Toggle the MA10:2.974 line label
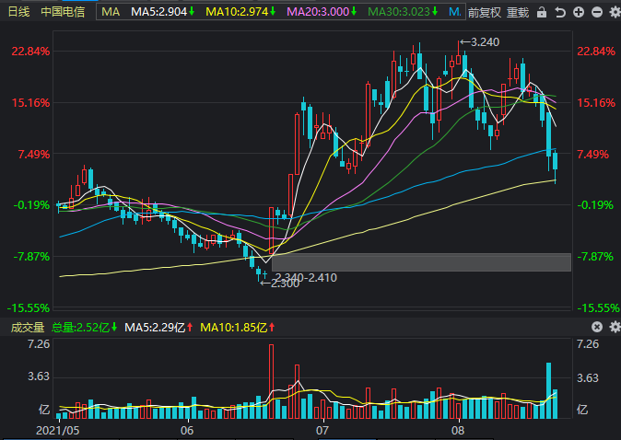 coord(240,12)
